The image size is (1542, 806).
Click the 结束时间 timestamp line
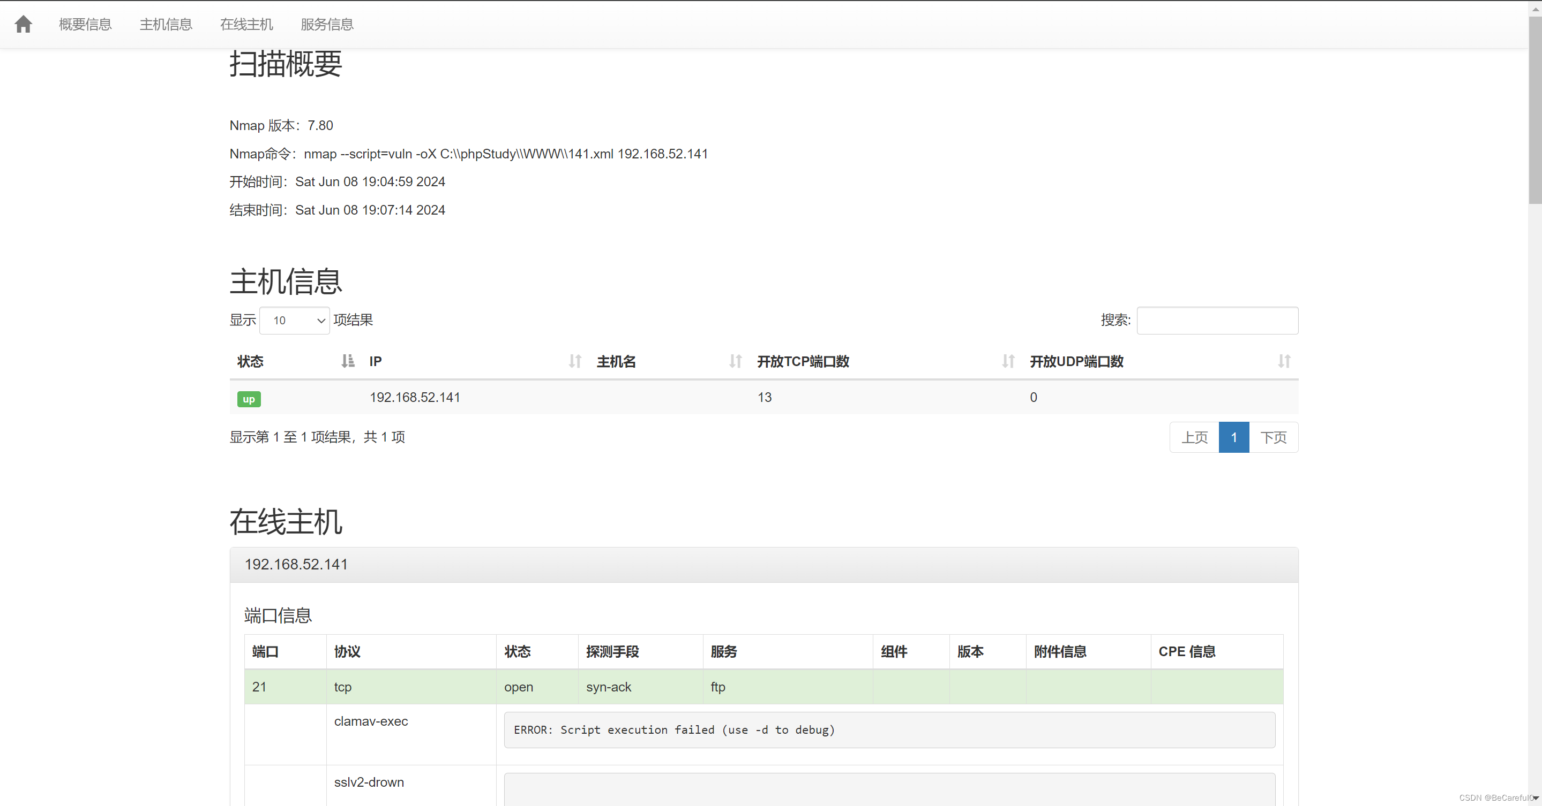[338, 210]
